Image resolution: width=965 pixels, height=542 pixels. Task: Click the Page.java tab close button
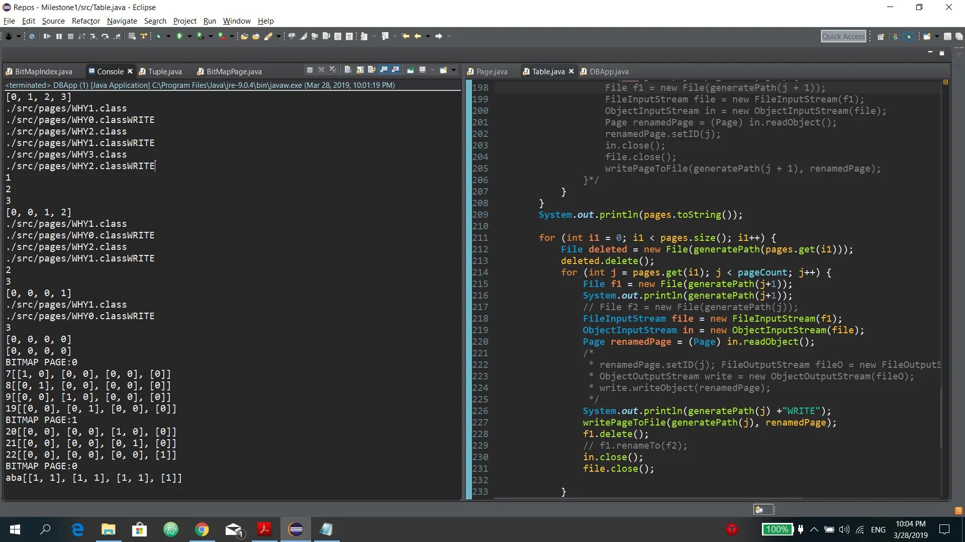click(514, 71)
